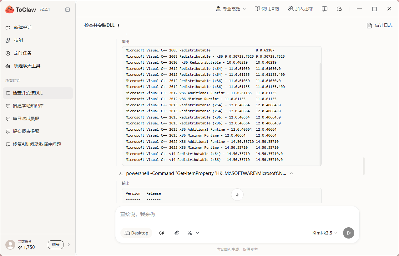Open the 搭建本地知识库 conversation

[x=38, y=106]
